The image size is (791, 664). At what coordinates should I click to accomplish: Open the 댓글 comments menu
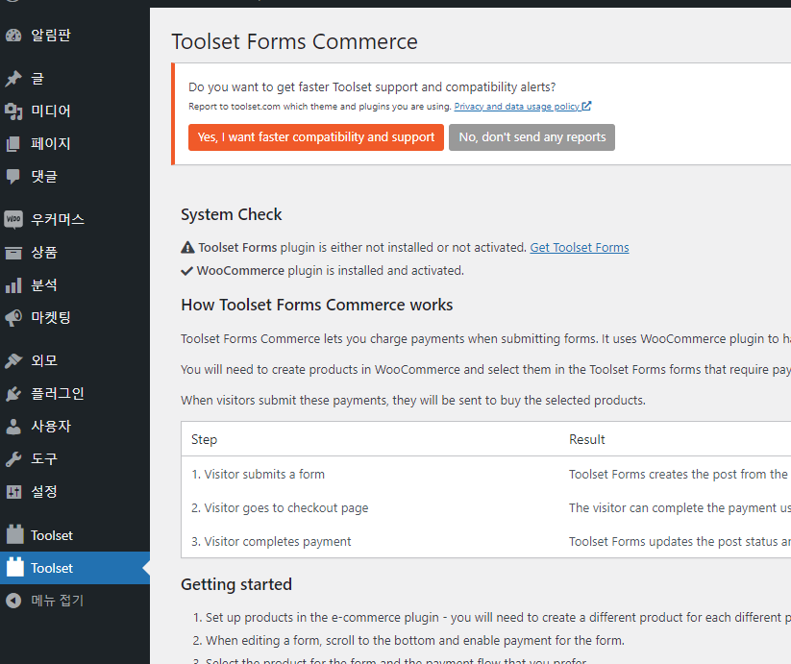tap(75, 177)
